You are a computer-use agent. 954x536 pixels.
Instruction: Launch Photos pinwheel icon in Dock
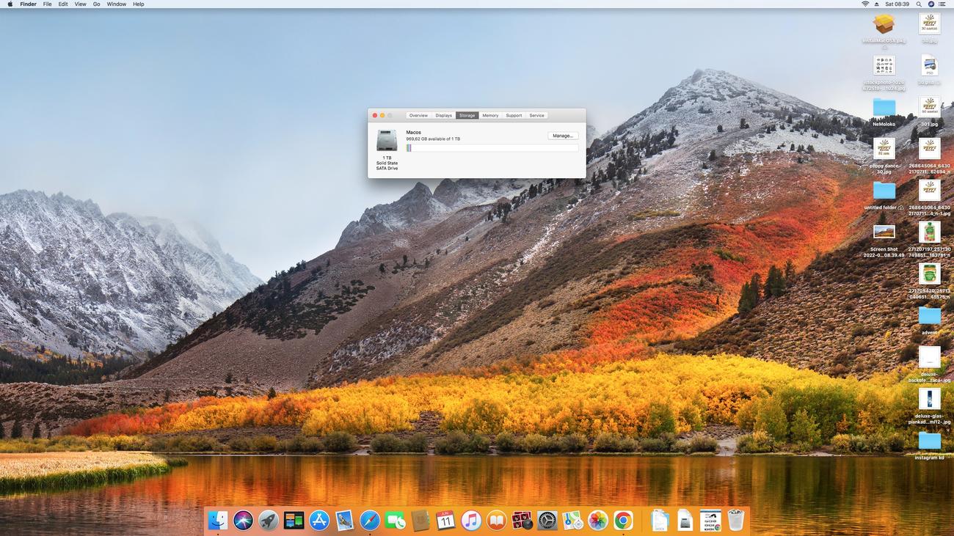point(597,520)
